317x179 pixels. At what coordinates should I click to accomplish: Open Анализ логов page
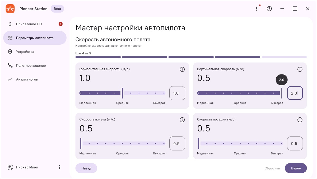point(27,79)
